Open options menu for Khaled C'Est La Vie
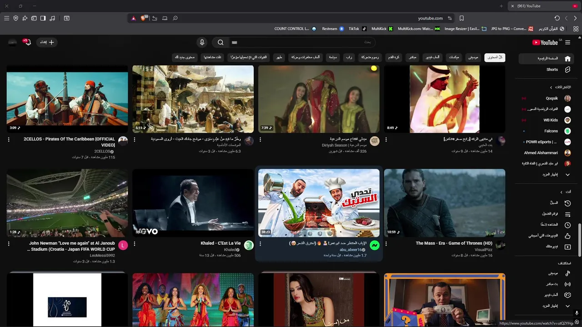The width and height of the screenshot is (582, 327). pos(135,244)
